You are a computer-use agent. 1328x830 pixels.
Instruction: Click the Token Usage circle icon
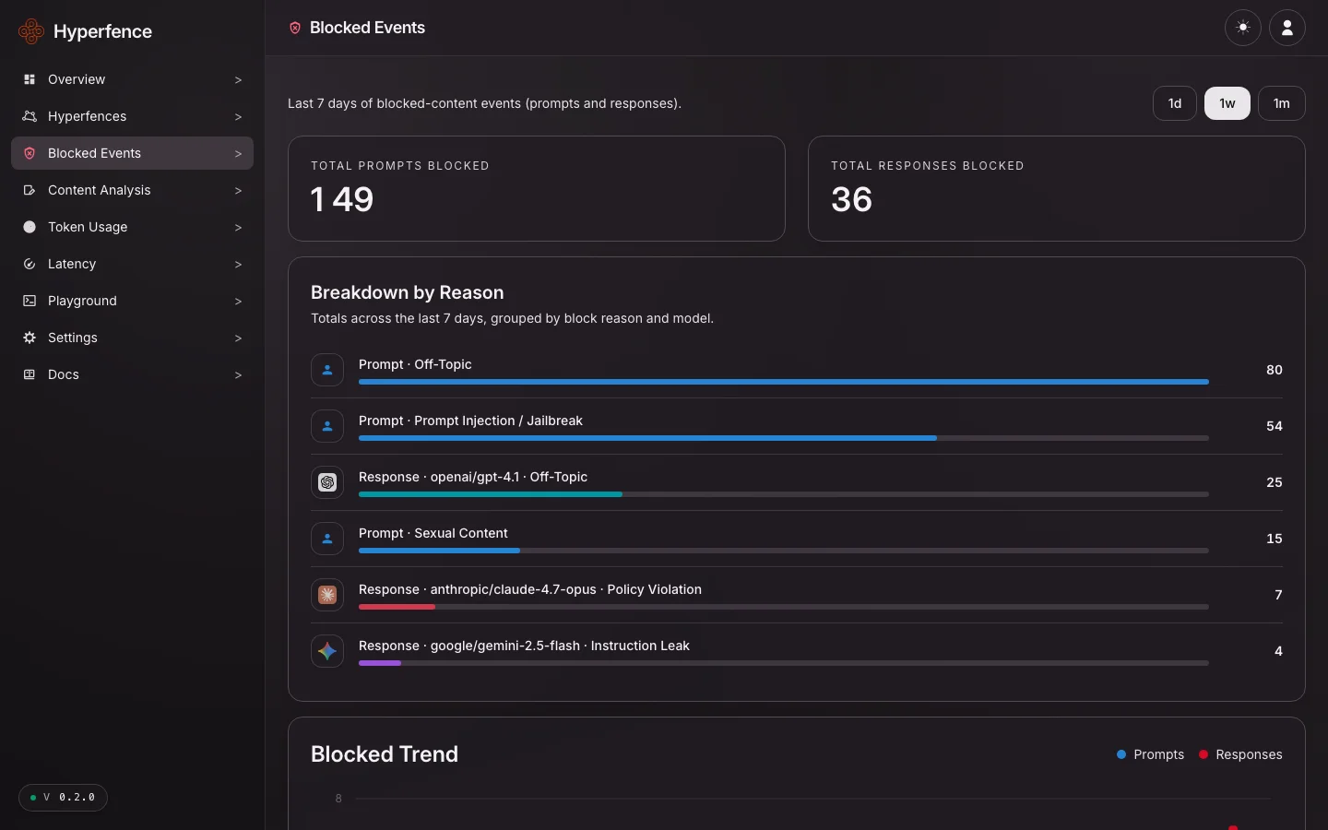[x=30, y=227]
